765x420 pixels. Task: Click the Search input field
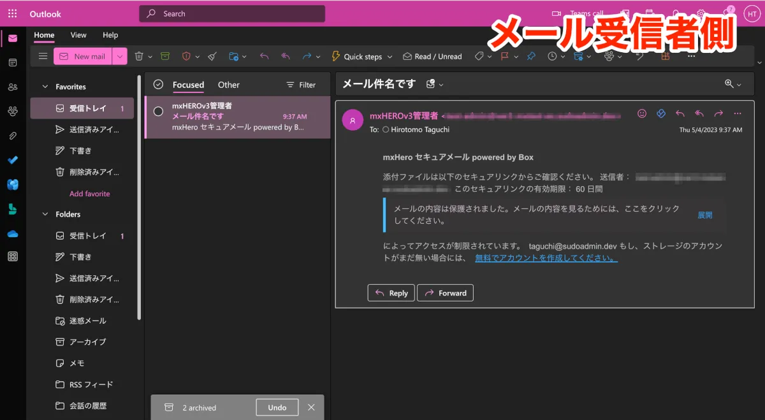click(232, 13)
